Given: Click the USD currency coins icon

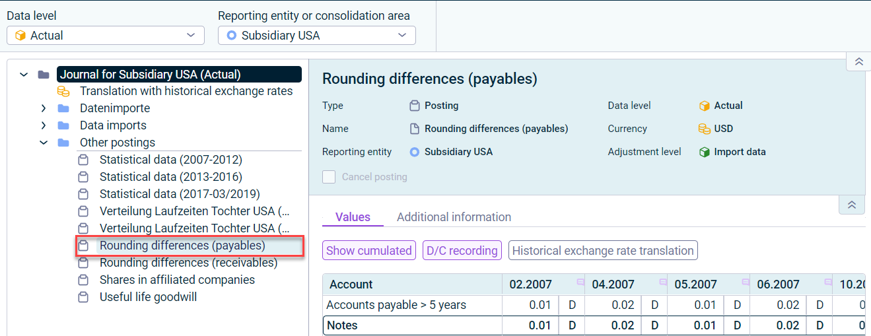Looking at the screenshot, I should tap(705, 129).
